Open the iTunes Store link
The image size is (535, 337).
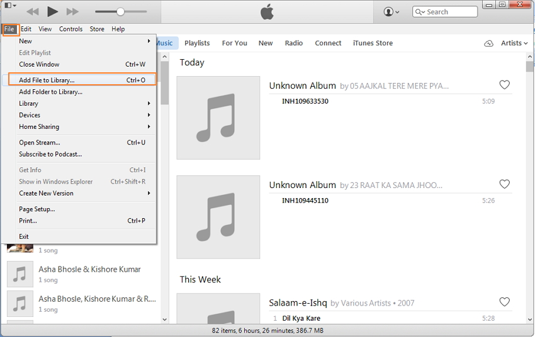tap(373, 43)
